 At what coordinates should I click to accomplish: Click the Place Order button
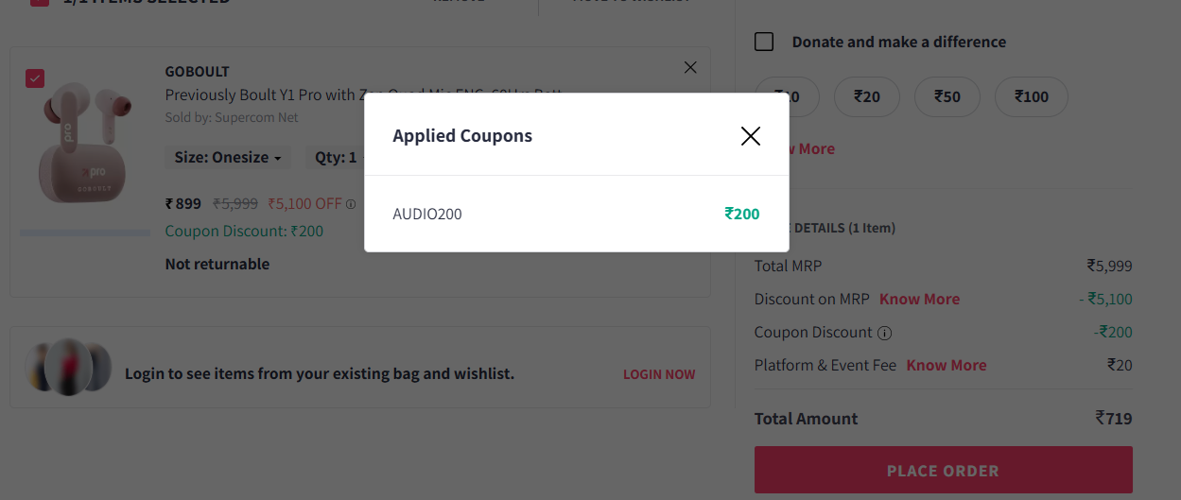pyautogui.click(x=943, y=471)
